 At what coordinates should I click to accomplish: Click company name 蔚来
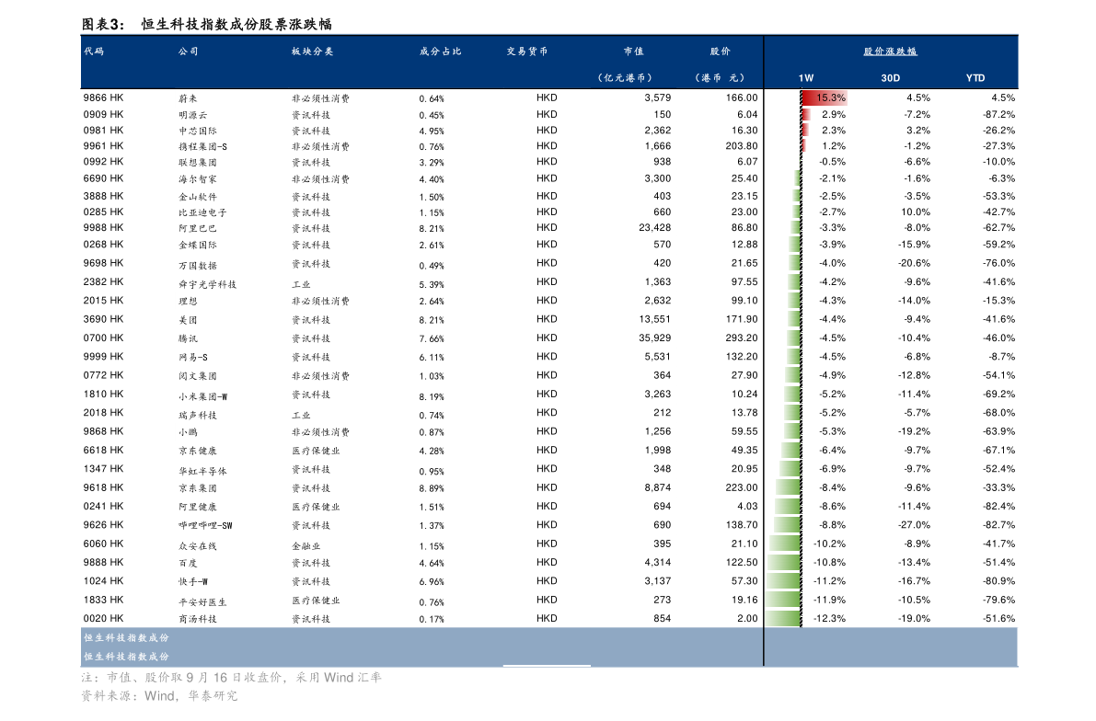click(x=188, y=98)
